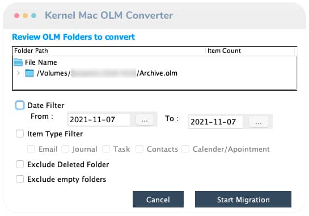Open the To date picker button
Image resolution: width=309 pixels, height=216 pixels.
pyautogui.click(x=259, y=122)
